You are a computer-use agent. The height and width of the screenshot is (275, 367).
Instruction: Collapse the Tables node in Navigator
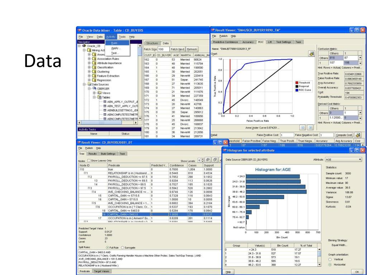(94, 97)
